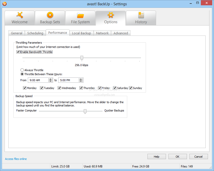This screenshot has height=171, width=214.
Task: Uncheck the Thursday checkbox
Action: coord(81,88)
